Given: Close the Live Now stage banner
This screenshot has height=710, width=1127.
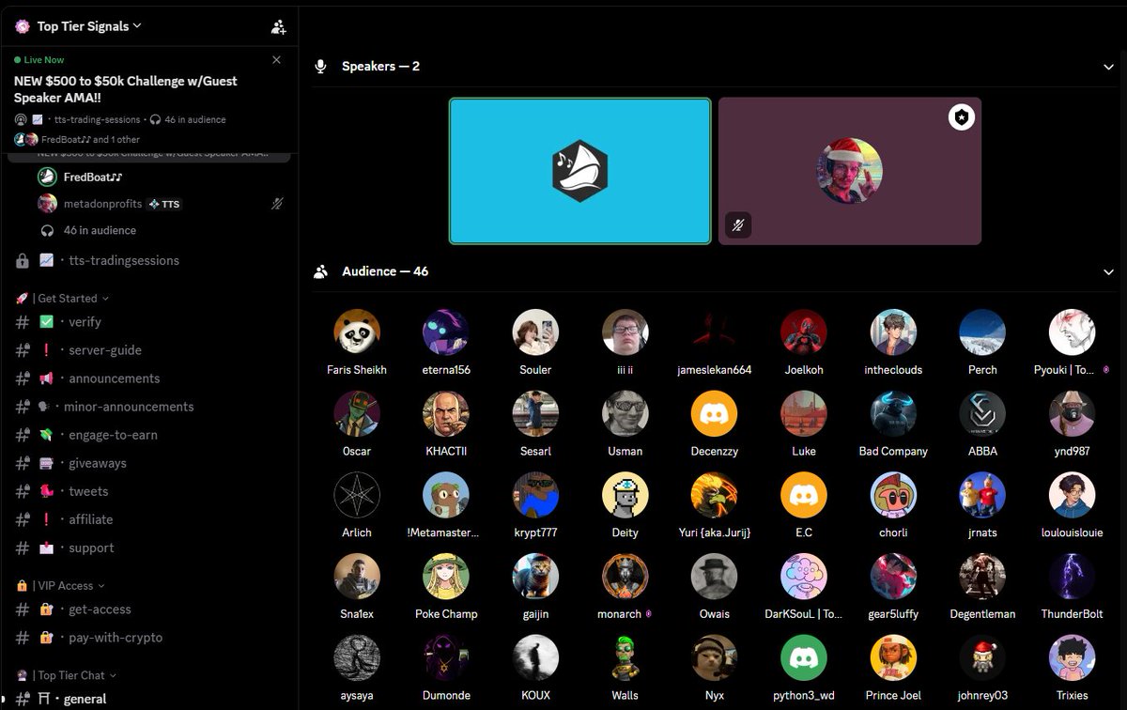Looking at the screenshot, I should pyautogui.click(x=276, y=59).
